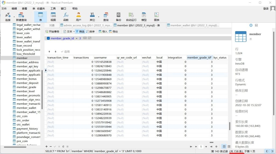Expand the Connection (连接) dropdown arrow
Viewport: 276px width, 154px height.
click(x=14, y=17)
